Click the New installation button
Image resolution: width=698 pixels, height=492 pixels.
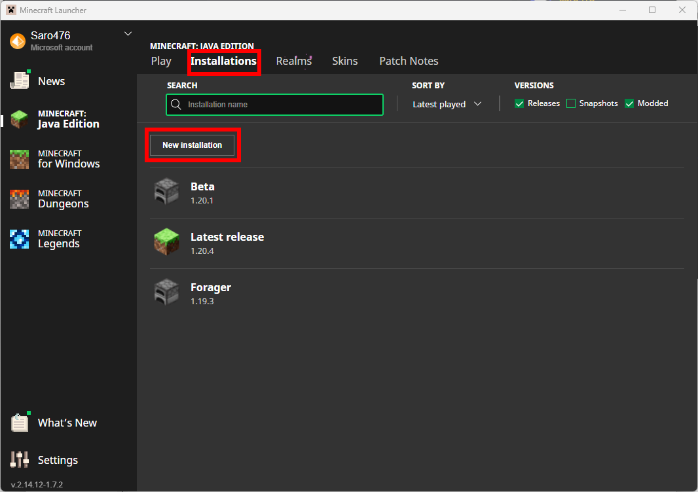[x=193, y=145]
